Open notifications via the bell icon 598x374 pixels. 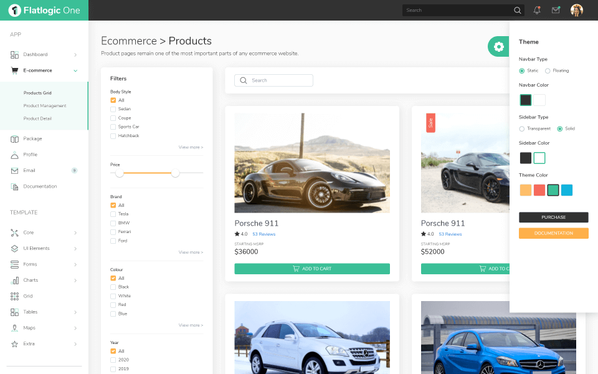coord(537,10)
